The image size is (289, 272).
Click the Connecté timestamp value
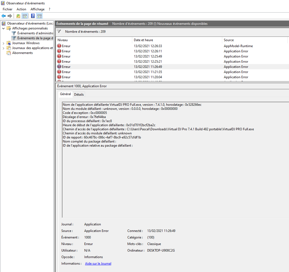pos(161,231)
